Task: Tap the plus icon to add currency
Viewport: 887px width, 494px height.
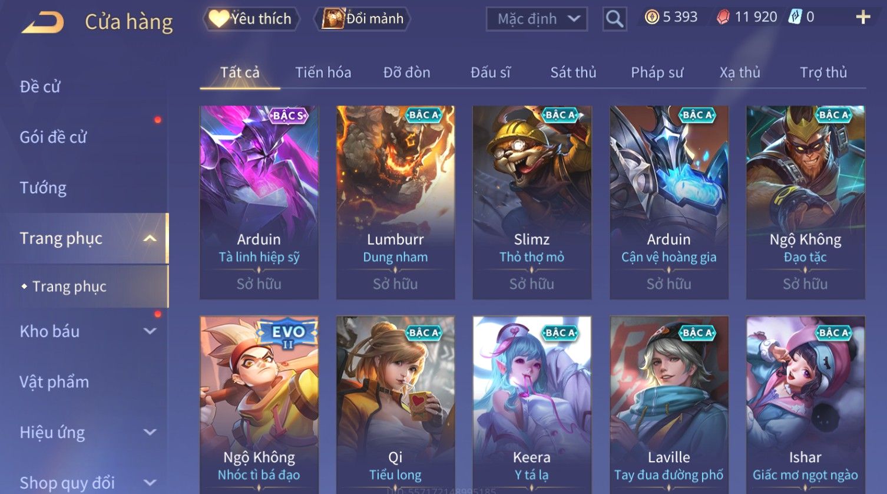Action: click(x=863, y=17)
